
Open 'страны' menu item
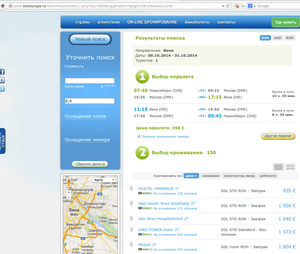(x=82, y=22)
